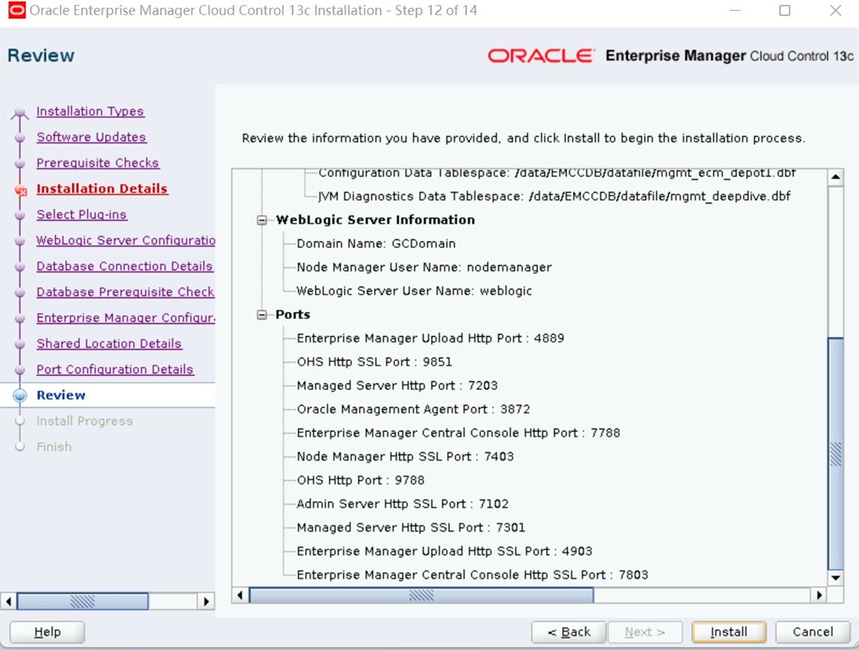Screen dimensions: 859x650
Task: Select Admin Server Http SSL Port 7102
Action: [x=402, y=504]
